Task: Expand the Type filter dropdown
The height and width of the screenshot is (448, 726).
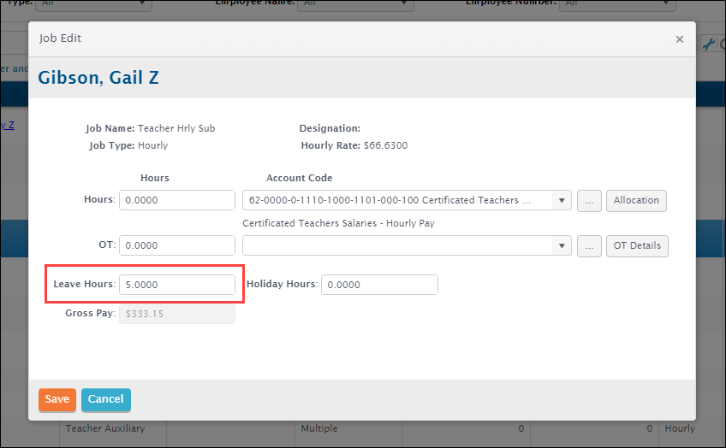Action: pyautogui.click(x=94, y=3)
